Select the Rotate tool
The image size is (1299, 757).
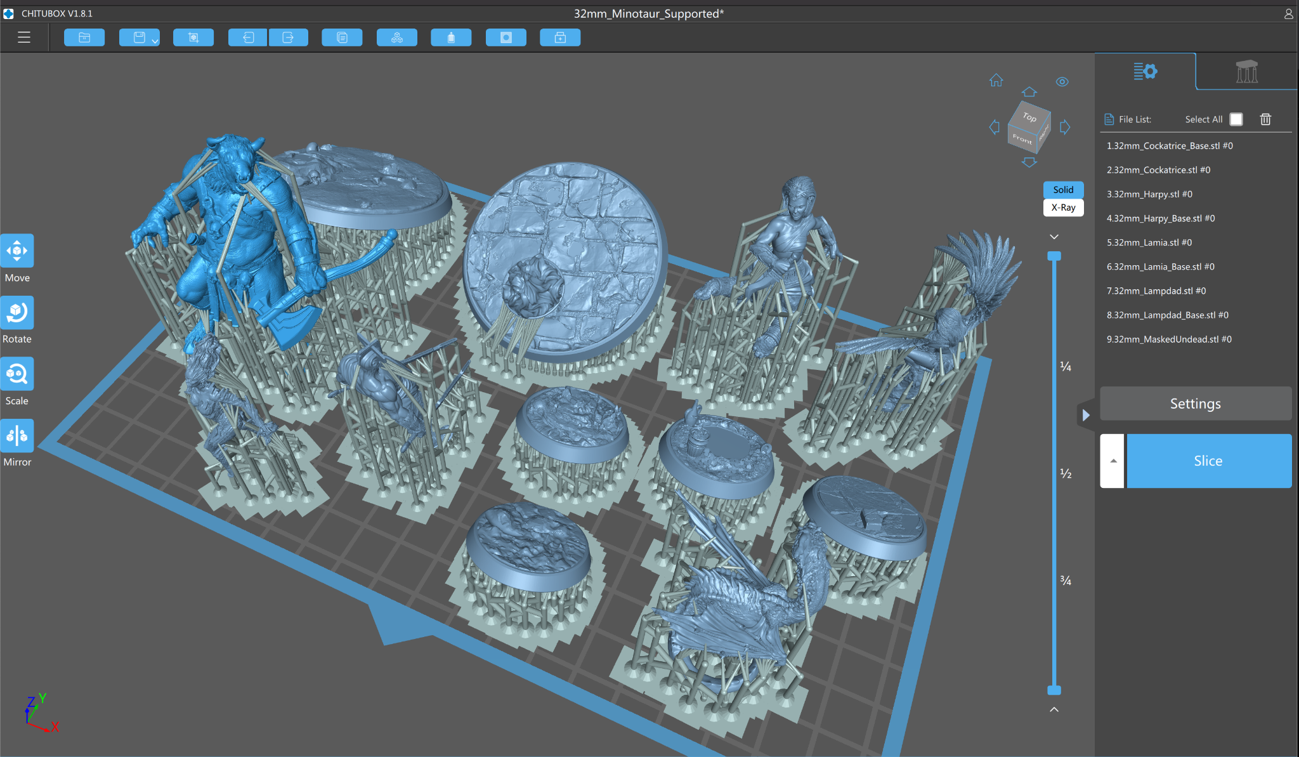pos(17,313)
